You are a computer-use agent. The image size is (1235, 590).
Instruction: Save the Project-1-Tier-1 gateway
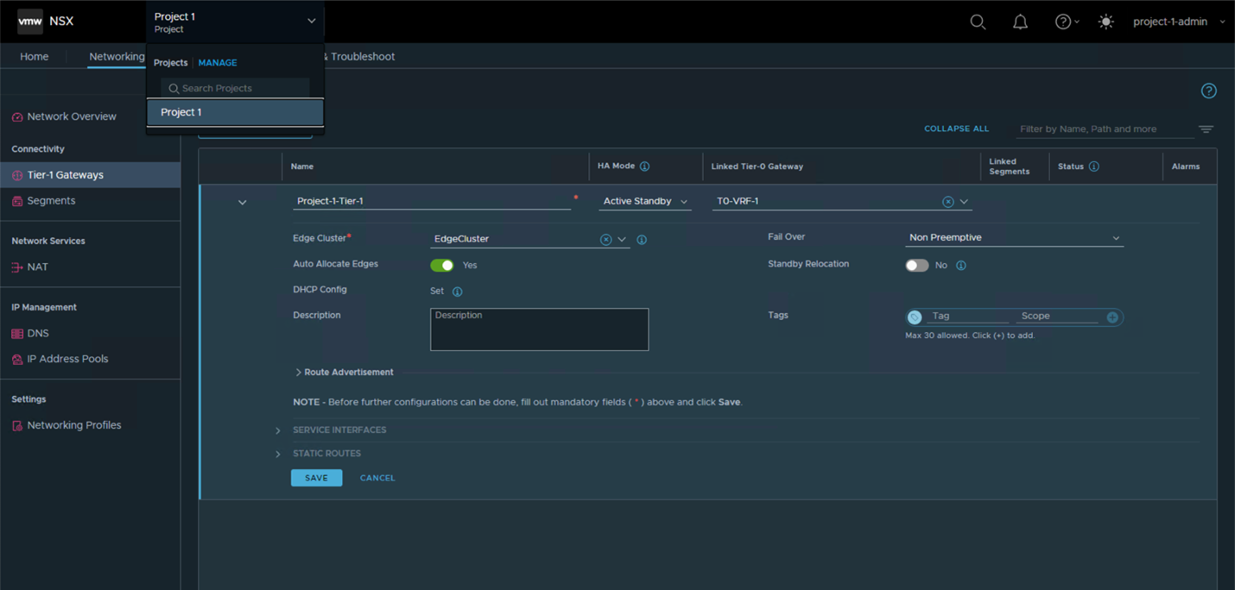click(x=316, y=476)
